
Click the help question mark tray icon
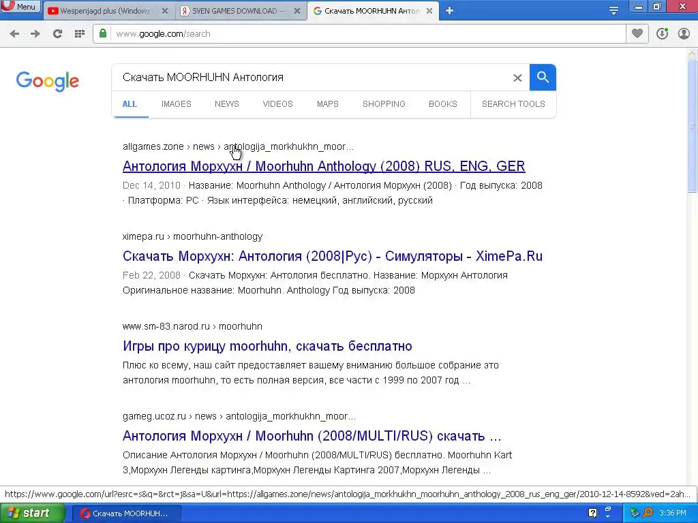(592, 513)
